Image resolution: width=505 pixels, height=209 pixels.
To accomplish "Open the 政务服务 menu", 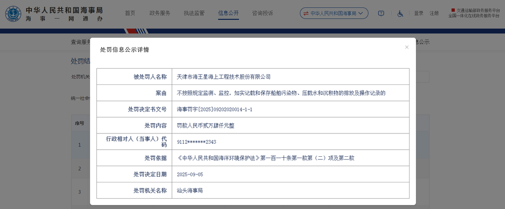I will [159, 13].
